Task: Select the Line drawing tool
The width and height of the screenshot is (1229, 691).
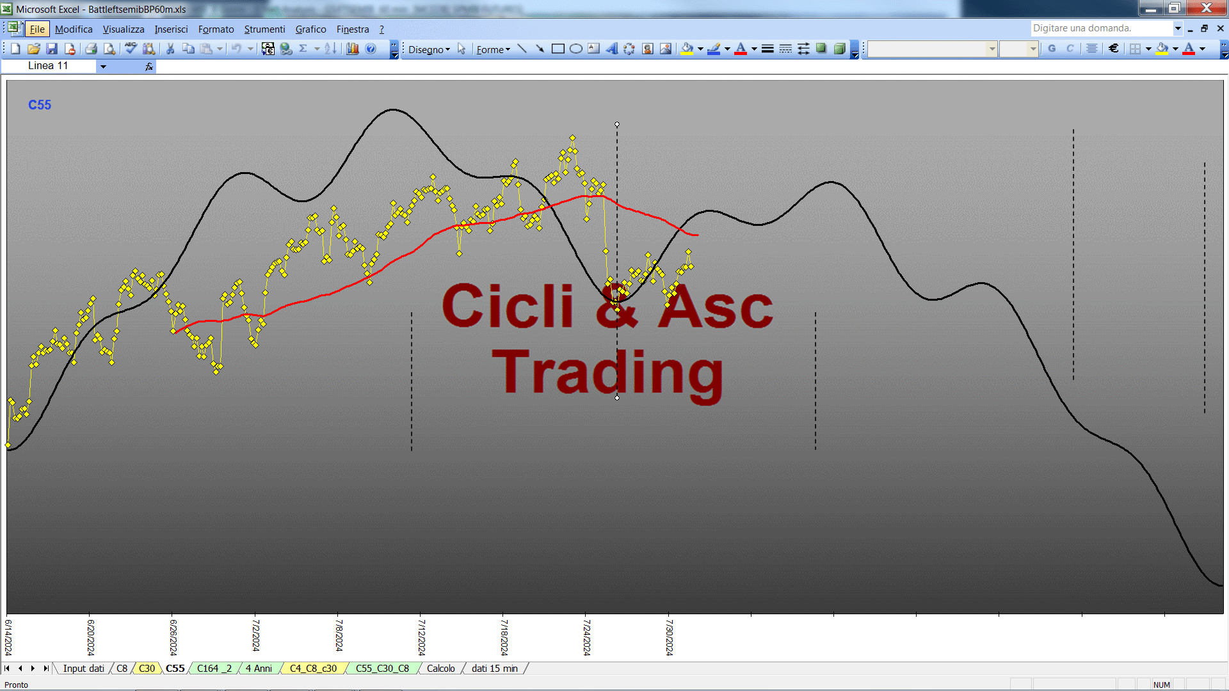Action: pos(522,49)
